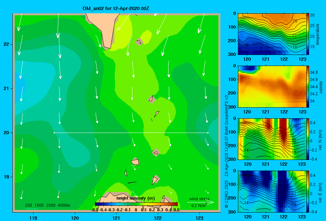Click the 0.4 tick on vel. N color bar
The height and width of the screenshot is (221, 326).
click(313, 123)
